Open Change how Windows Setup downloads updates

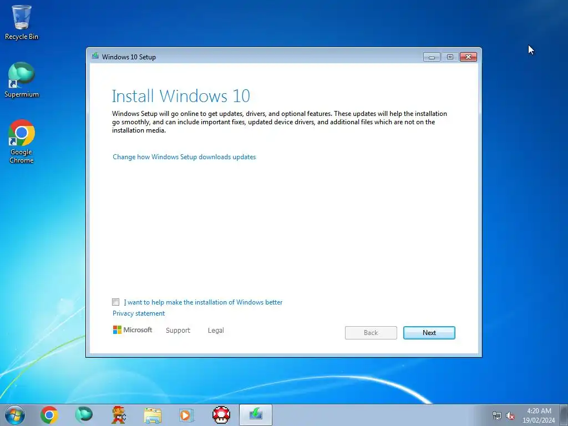(x=184, y=157)
